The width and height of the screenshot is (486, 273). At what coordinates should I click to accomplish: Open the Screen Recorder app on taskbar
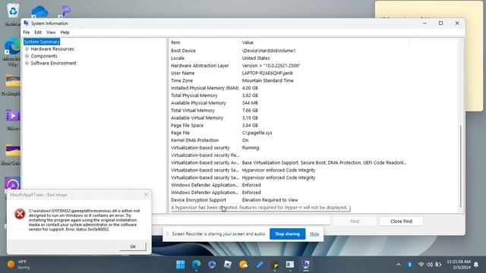290,265
